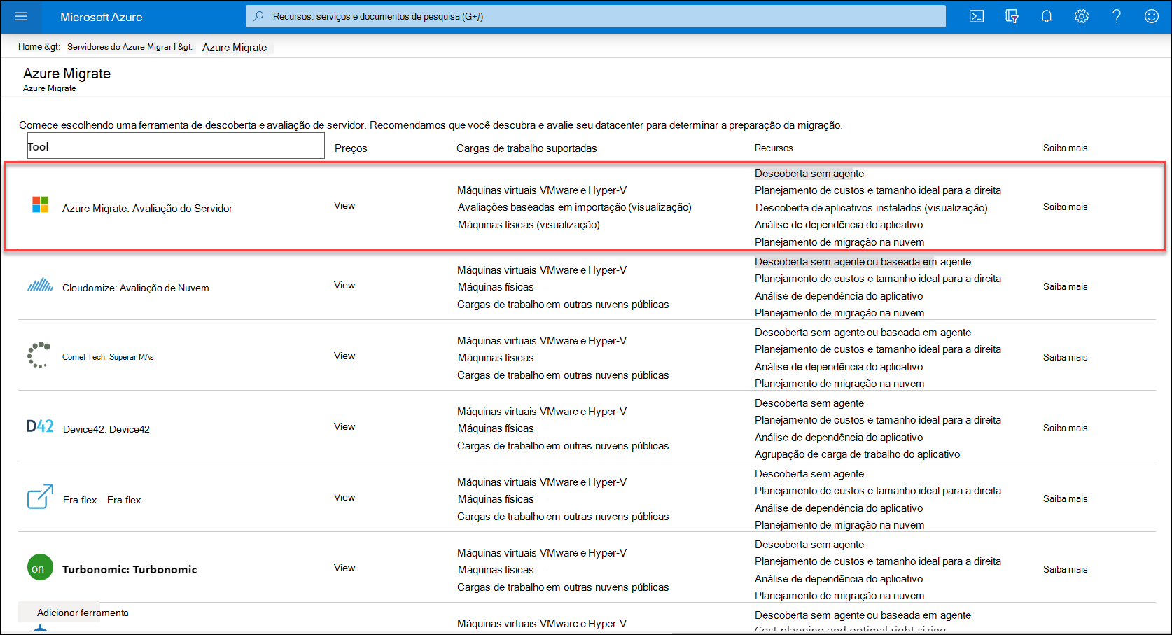Screen dimensions: 1172x635
Task: Click the Cargas de trabalho suportadas header
Action: pos(526,148)
